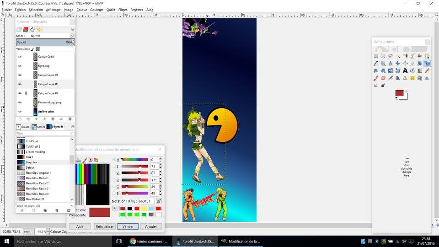The width and height of the screenshot is (439, 247).
Task: Open the zoom percentage dropdown in status bar
Action: [48, 231]
